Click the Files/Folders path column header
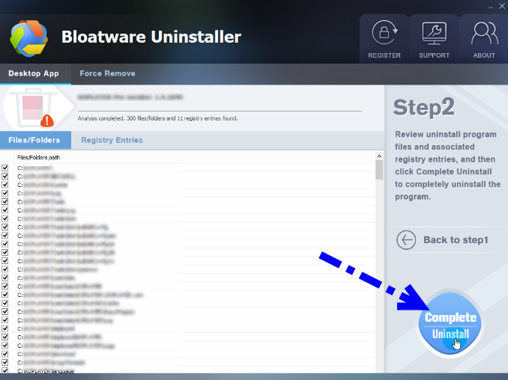The width and height of the screenshot is (508, 380). (38, 158)
